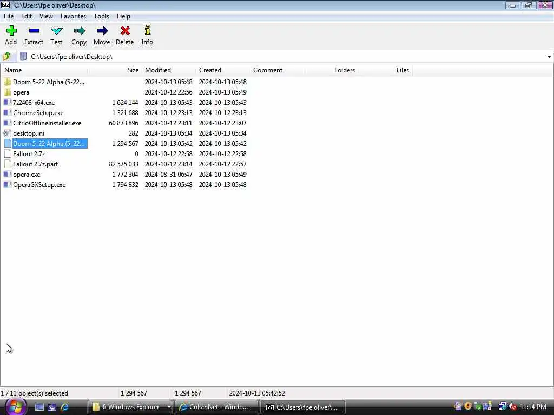Open the Edit menu
Screen dimensions: 554x415
[x=27, y=16]
